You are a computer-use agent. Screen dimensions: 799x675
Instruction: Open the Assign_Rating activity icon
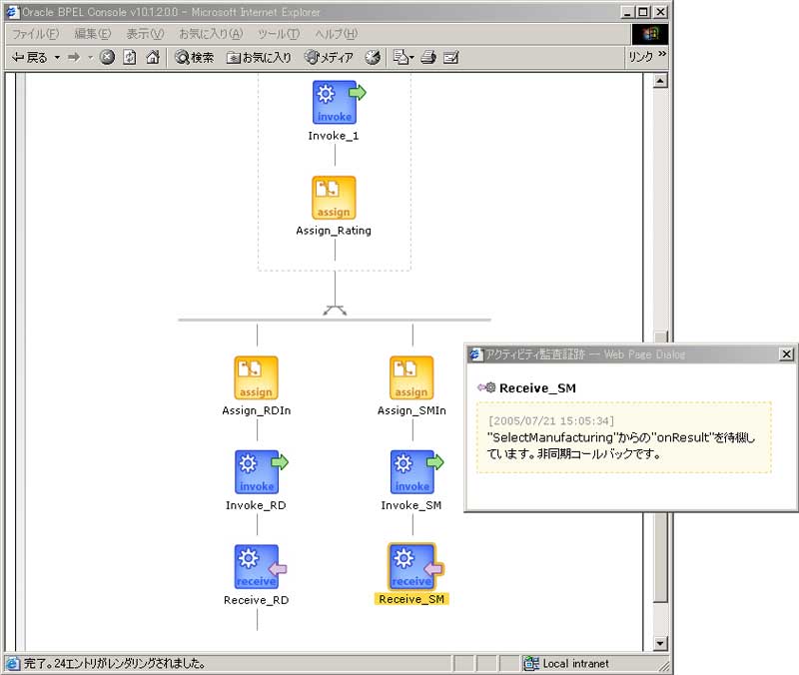pos(334,198)
